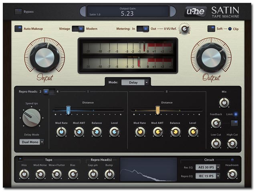Enable the Auto Makeup switch
The image size is (254, 192).
coord(18,28)
